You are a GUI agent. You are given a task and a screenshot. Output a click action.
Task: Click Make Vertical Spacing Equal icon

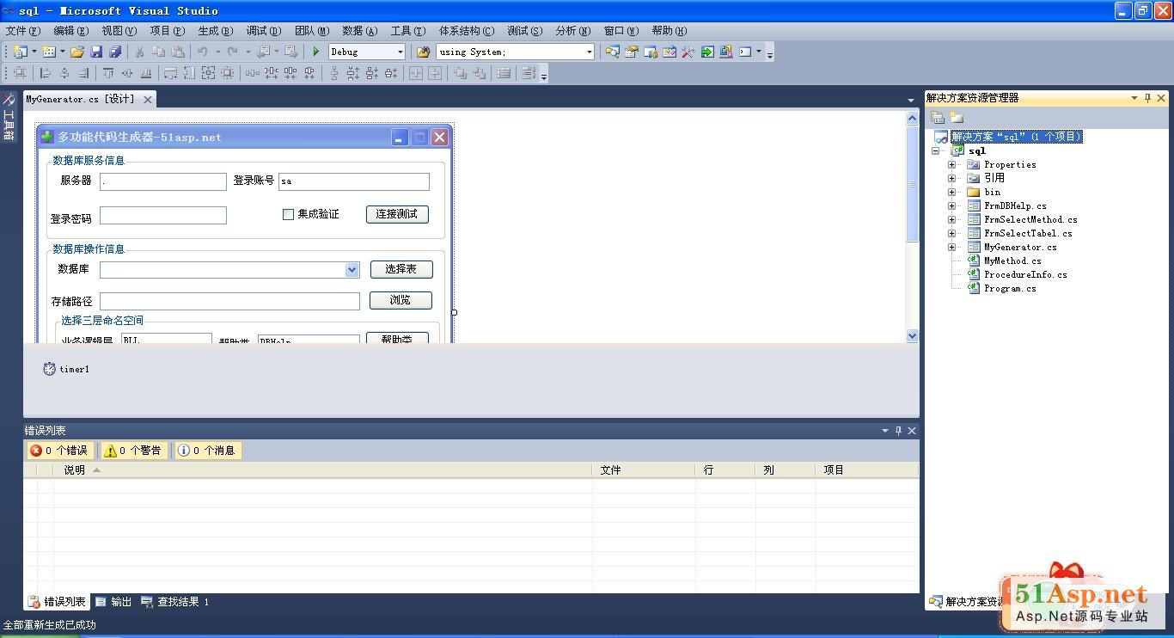click(334, 73)
